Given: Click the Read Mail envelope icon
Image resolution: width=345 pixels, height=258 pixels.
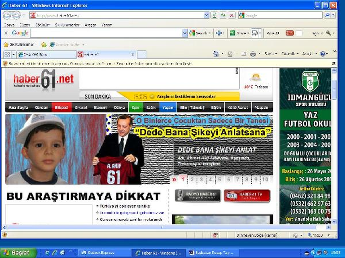Looking at the screenshot, I should click(x=244, y=54).
